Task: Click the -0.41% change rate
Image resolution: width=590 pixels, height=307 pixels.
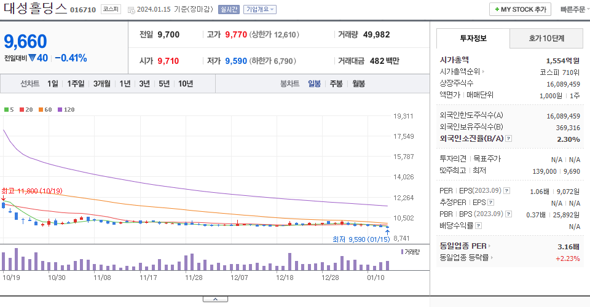Action: pos(71,58)
